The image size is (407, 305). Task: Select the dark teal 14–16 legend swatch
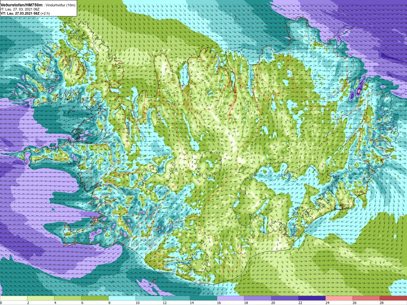pos(203,298)
